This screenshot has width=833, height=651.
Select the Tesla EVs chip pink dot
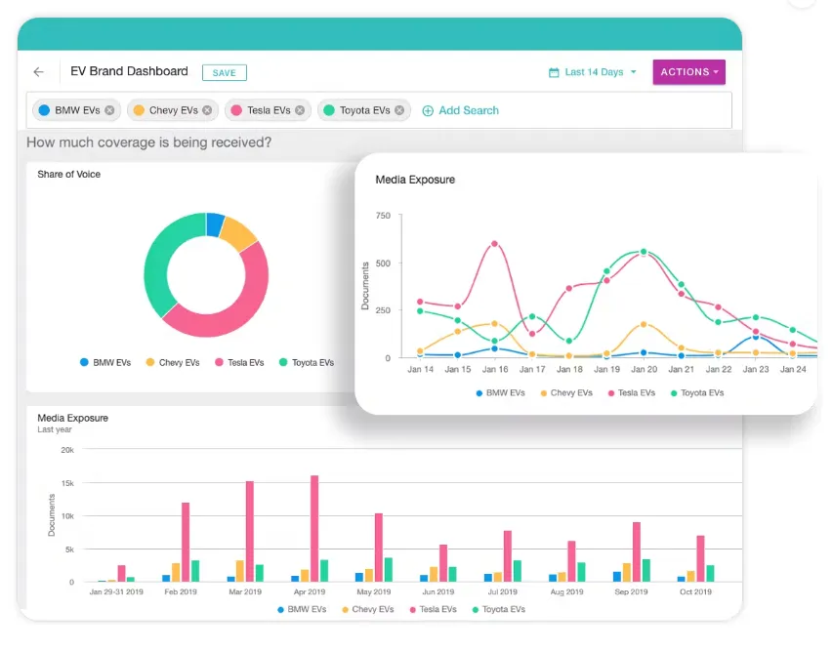click(236, 110)
